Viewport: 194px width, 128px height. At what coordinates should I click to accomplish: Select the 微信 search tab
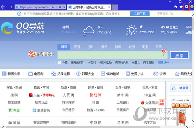pos(158,47)
